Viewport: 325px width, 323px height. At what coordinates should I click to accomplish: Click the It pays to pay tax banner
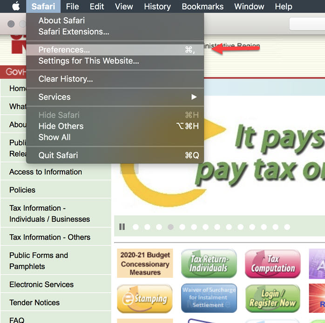pos(220,154)
